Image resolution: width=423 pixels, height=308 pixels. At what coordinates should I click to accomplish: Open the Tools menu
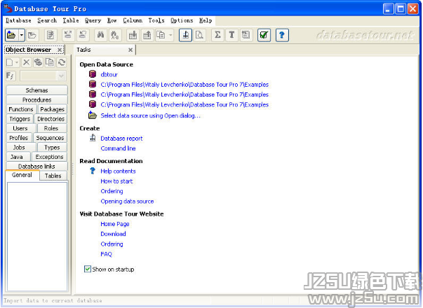pos(156,20)
